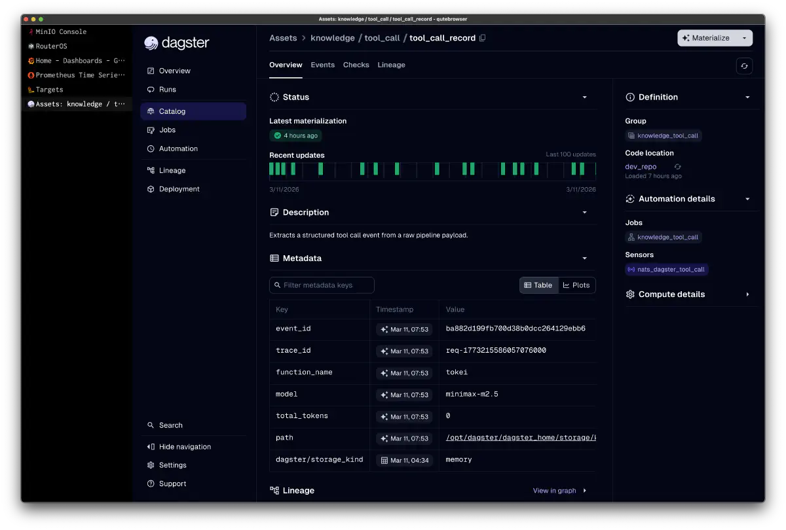This screenshot has height=530, width=786.
Task: Reload dev_repo code location icon
Action: (678, 167)
